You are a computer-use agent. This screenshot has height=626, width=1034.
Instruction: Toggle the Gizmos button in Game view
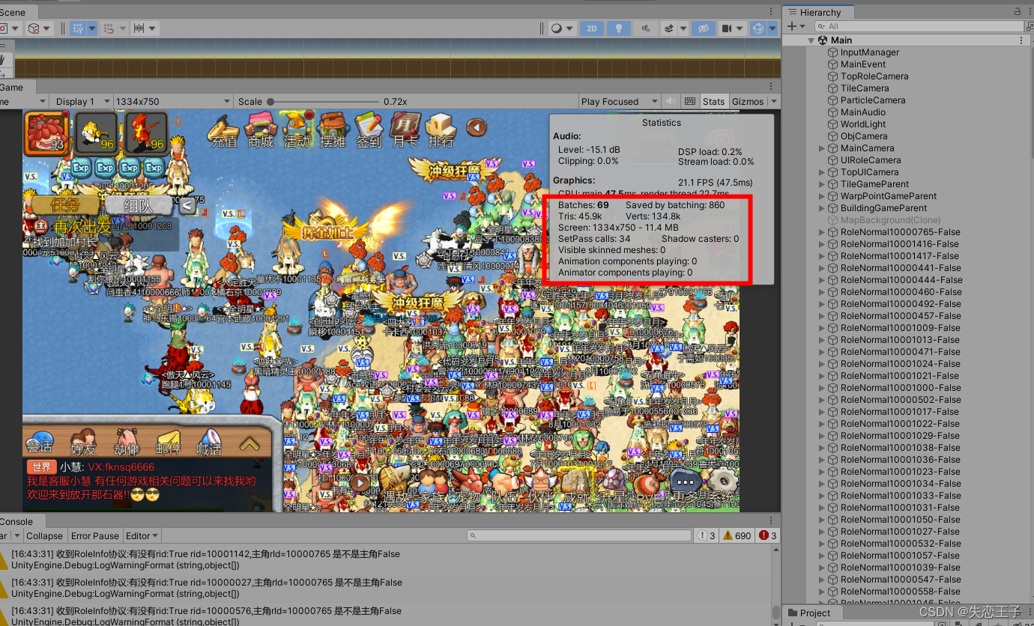(747, 101)
